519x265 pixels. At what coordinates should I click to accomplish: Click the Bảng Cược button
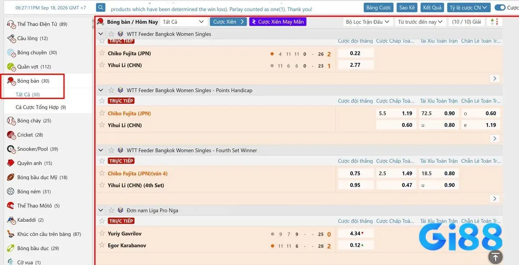pyautogui.click(x=378, y=7)
